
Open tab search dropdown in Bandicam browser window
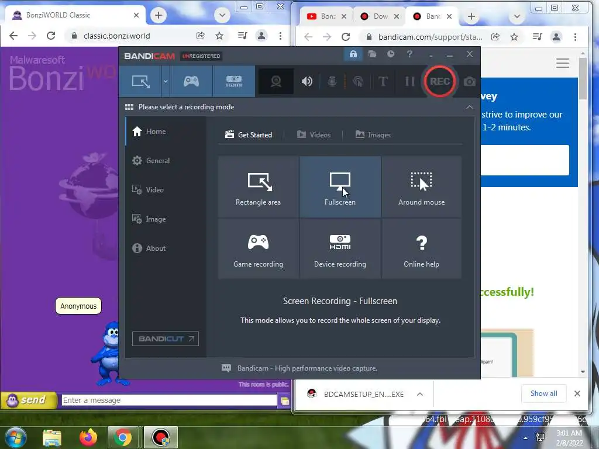tap(517, 16)
